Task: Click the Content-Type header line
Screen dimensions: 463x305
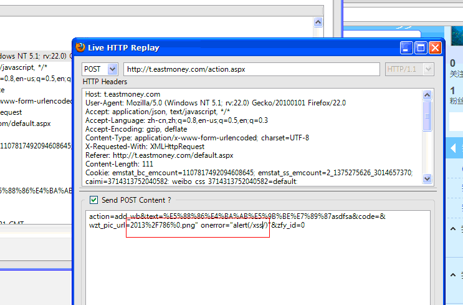Action: [x=198, y=138]
